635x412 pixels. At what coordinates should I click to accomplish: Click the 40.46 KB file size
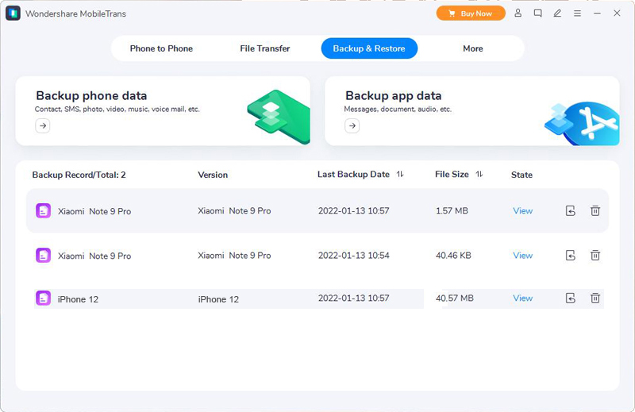pos(453,256)
